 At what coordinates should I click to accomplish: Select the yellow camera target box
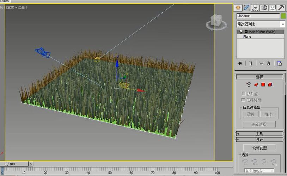point(97,60)
